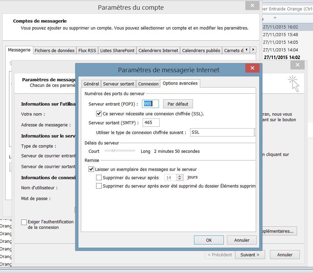Enable Supprimer du serveur après days option
313x273 pixels.
click(99, 177)
